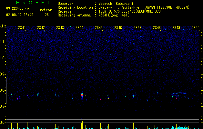Image resolution: width=203 pixels, height=129 pixels.
Task: Click the A504HB(yagi 4el) antenna value
Action: [x=114, y=15]
